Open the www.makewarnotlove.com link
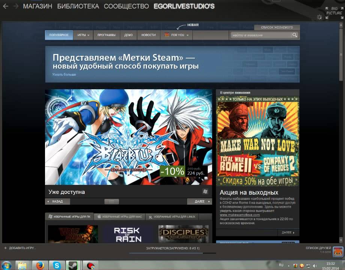Viewport: 345px width, 270px height. 240,215
